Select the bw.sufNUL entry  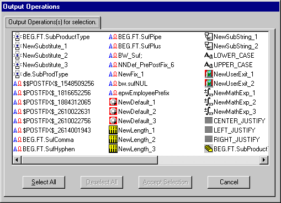[133, 84]
